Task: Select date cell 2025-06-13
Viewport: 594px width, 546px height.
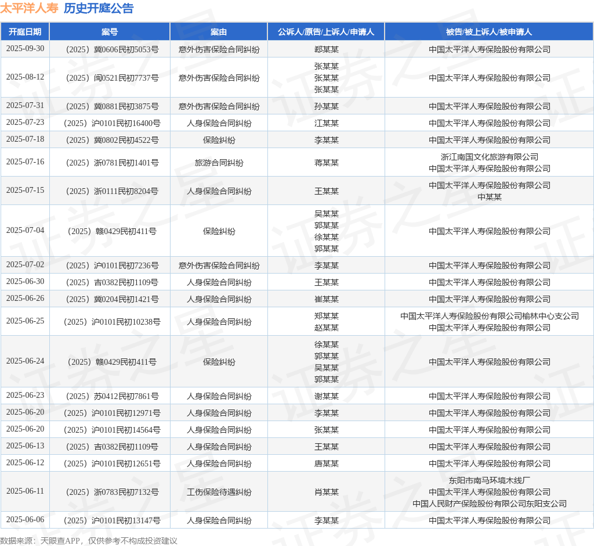Action: click(25, 446)
